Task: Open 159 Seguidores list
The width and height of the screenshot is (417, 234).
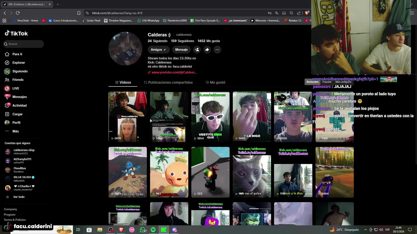Action: (182, 41)
